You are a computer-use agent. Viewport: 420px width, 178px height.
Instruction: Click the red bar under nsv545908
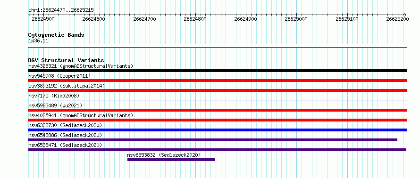click(217, 81)
